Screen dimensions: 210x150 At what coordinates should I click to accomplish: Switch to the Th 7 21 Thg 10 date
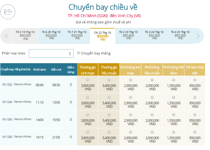(77, 35)
